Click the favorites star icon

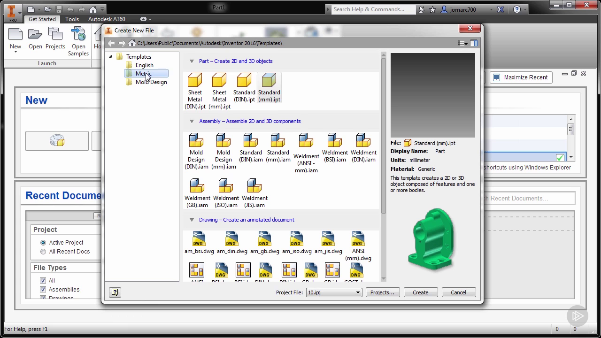[432, 9]
